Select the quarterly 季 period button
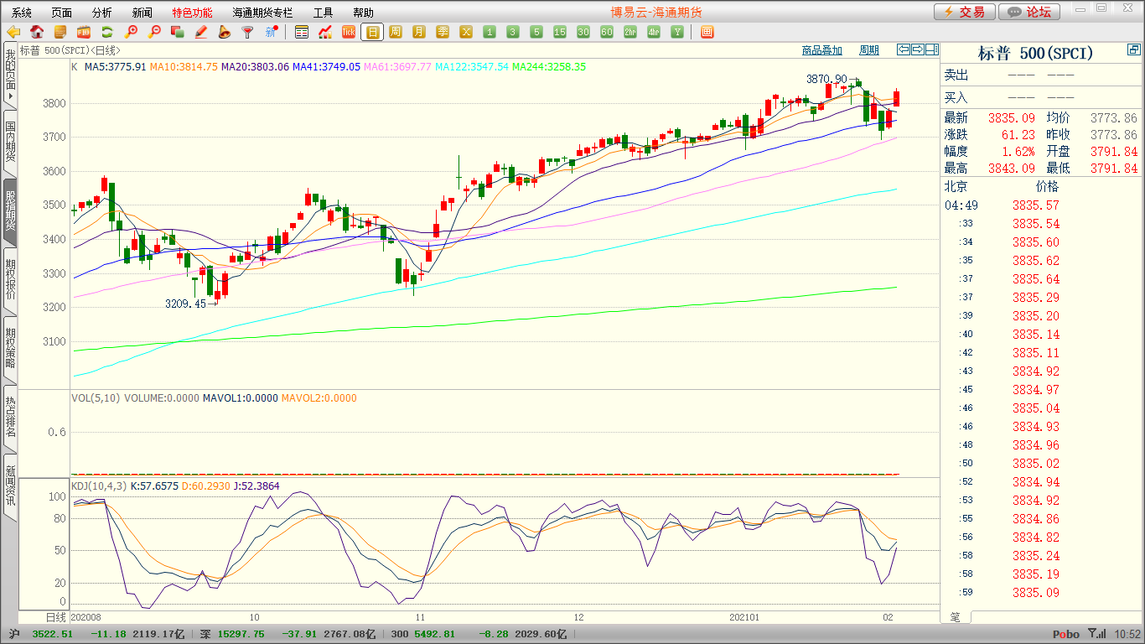Image resolution: width=1145 pixels, height=644 pixels. coord(443,32)
